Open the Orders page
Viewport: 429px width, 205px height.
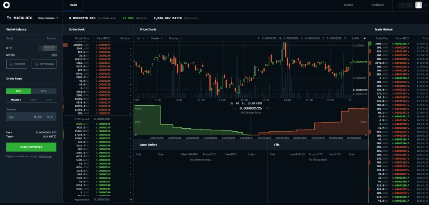click(348, 5)
